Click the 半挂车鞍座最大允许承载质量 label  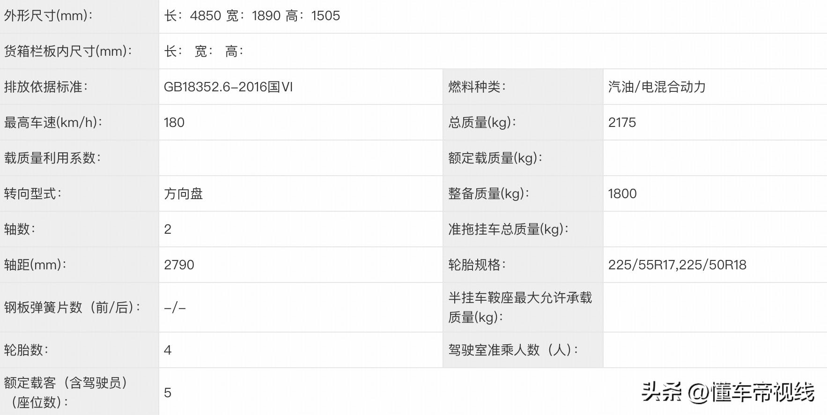[520, 307]
